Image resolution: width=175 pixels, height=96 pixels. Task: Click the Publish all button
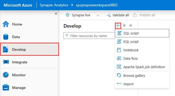(144, 15)
